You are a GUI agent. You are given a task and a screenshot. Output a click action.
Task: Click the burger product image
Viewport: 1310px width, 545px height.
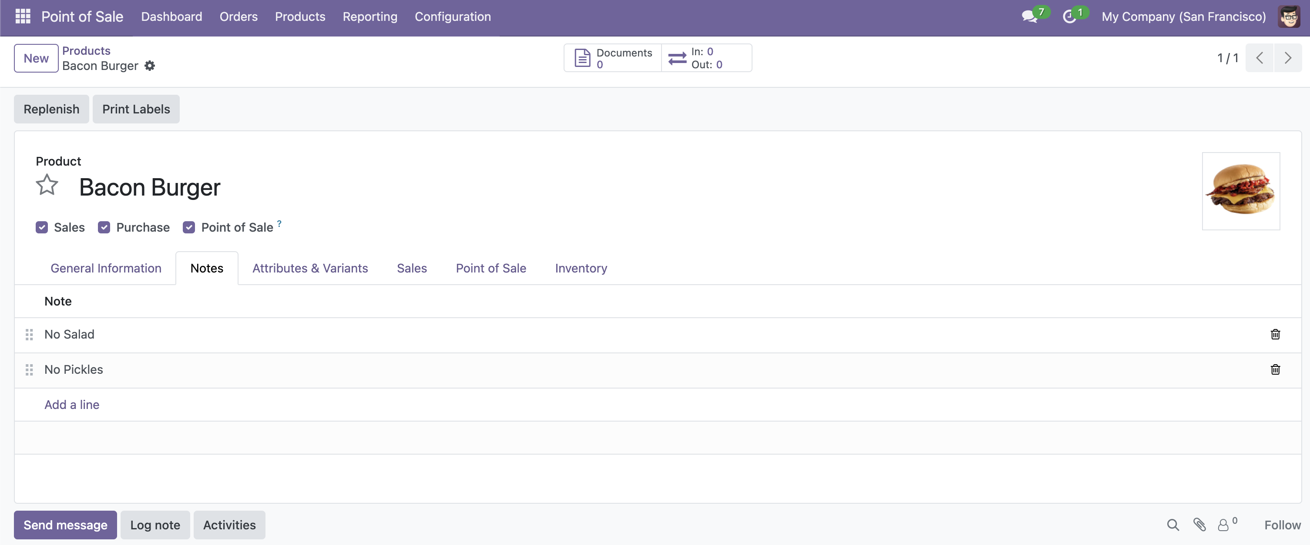point(1241,191)
